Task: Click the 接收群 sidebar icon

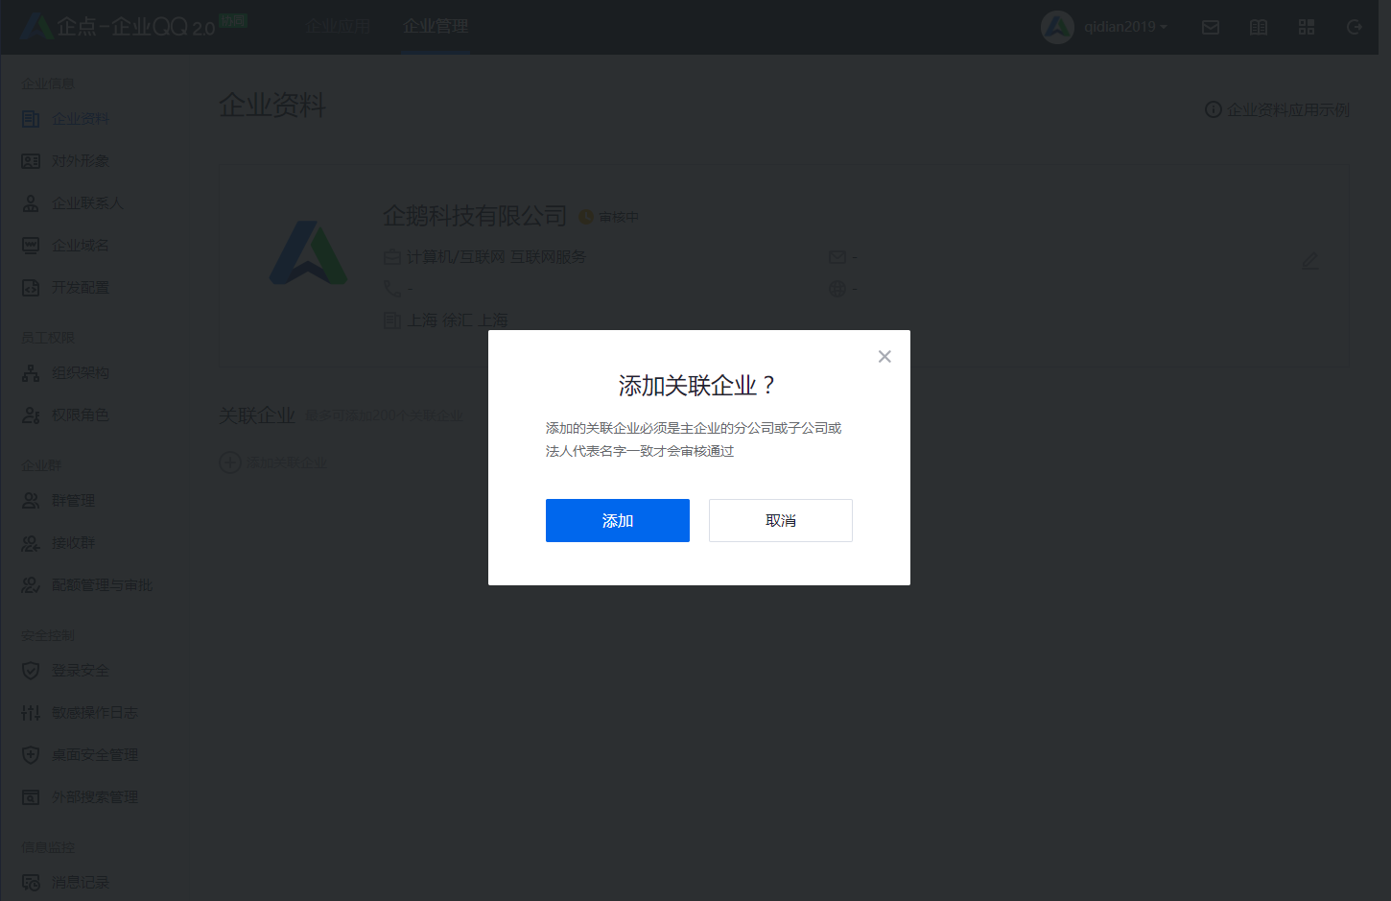Action: point(31,543)
